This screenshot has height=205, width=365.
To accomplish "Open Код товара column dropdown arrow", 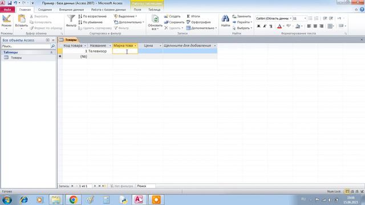I will coord(85,46).
